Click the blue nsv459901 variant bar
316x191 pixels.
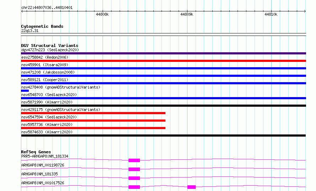click(x=163, y=68)
